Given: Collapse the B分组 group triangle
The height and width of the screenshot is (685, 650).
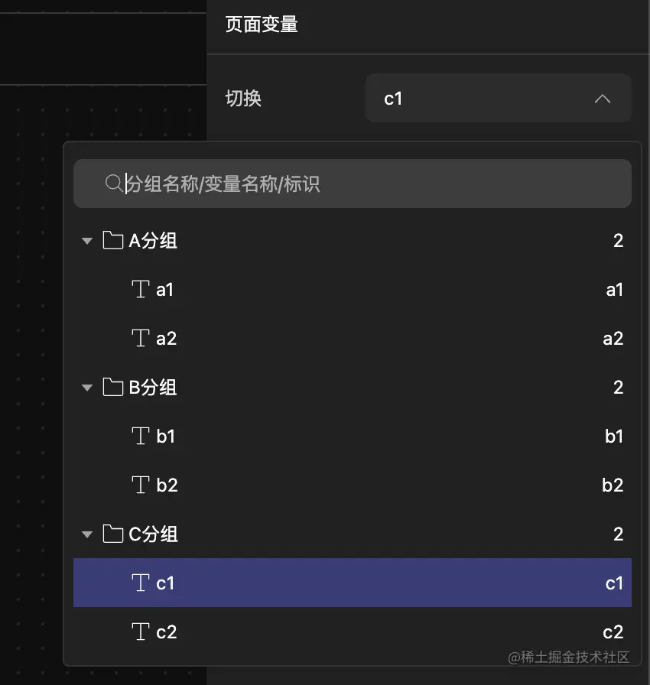Looking at the screenshot, I should (x=86, y=388).
